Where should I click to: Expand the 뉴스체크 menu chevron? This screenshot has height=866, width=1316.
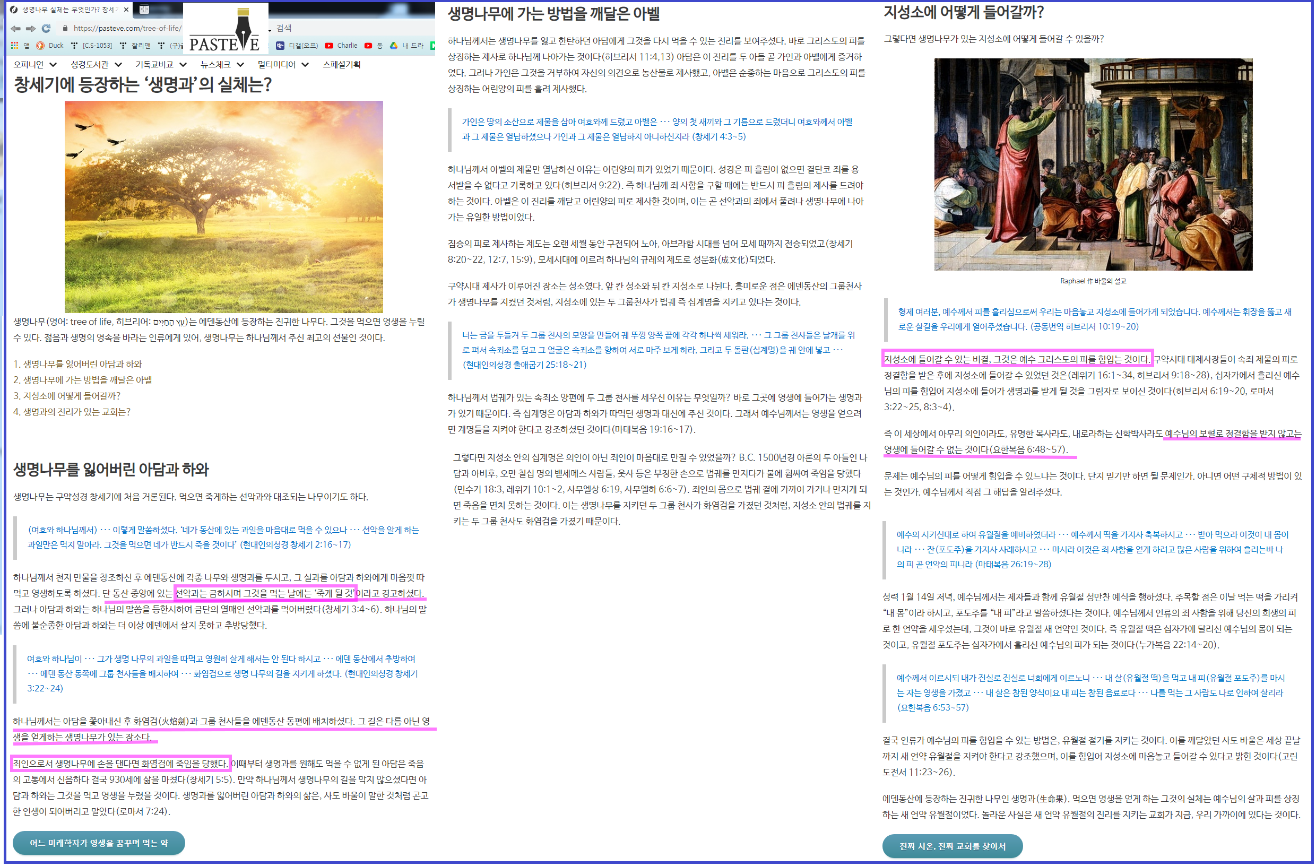click(x=240, y=65)
